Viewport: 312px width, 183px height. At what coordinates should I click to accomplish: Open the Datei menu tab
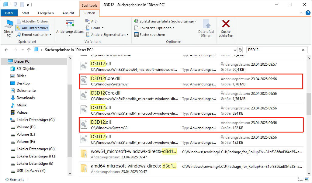pyautogui.click(x=9, y=13)
